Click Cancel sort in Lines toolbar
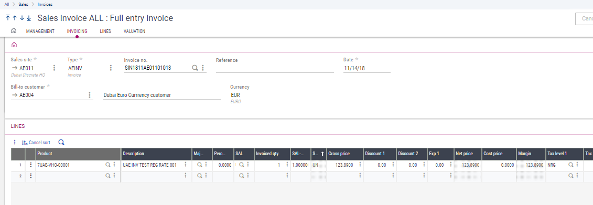Screen dimensions: 593x205 click(36, 143)
